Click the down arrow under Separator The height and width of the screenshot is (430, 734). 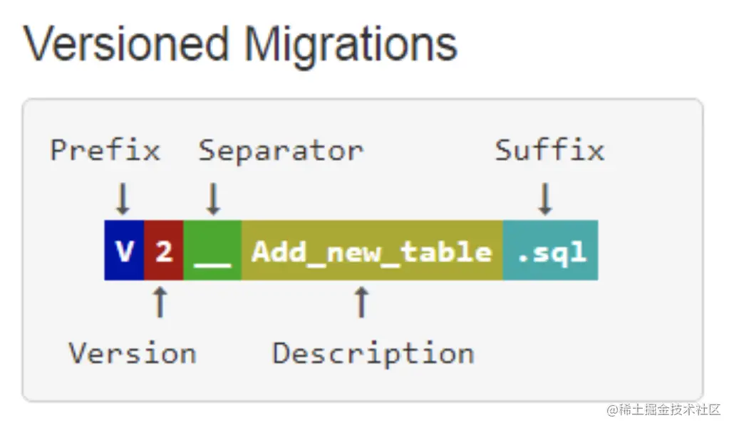tap(213, 199)
